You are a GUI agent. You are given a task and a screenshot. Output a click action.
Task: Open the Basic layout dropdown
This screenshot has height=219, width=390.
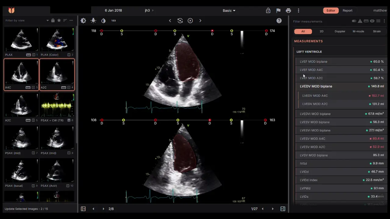click(229, 11)
